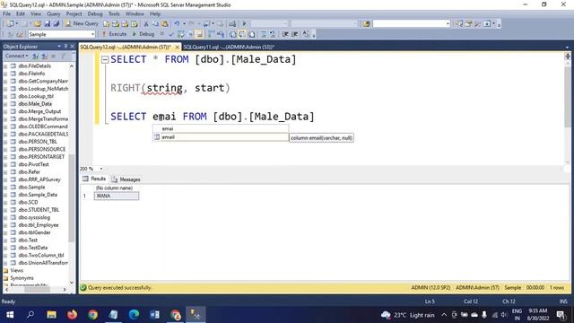The width and height of the screenshot is (574, 323).
Task: Close the Object Explorer panel
Action: [72, 46]
